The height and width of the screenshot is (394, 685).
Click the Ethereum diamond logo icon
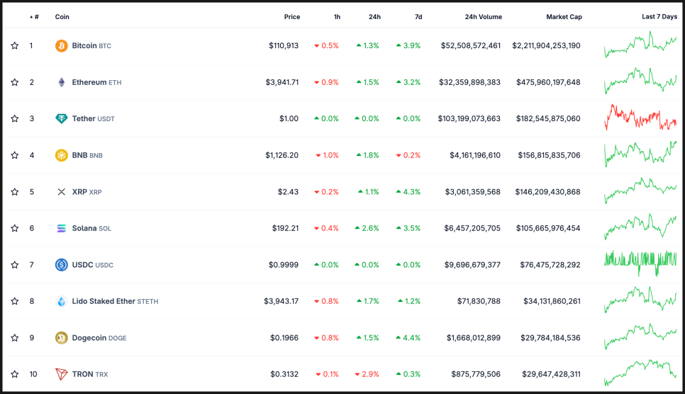pos(62,82)
